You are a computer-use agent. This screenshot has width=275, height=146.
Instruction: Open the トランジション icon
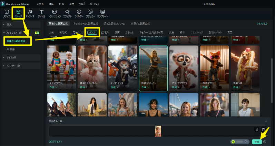pos(55,12)
